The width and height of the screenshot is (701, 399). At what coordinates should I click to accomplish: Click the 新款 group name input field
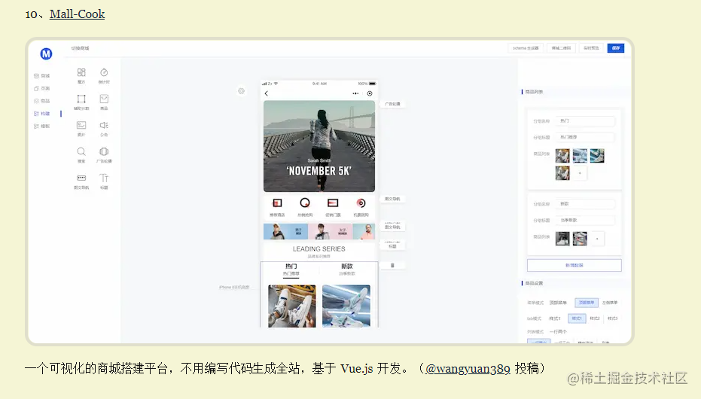(585, 204)
